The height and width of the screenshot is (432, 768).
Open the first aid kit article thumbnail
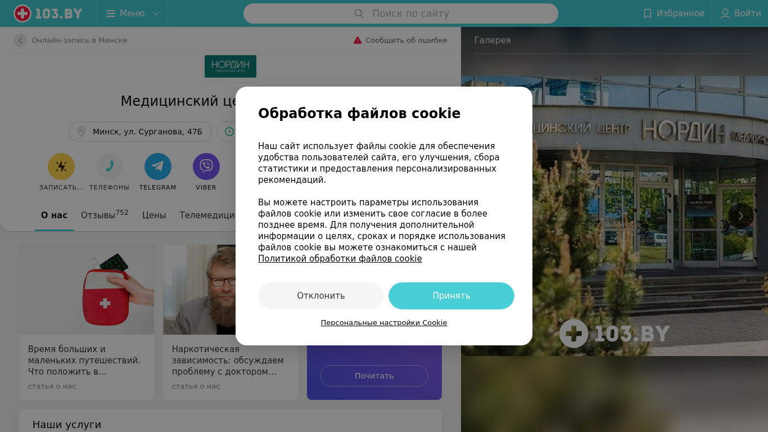tap(87, 290)
